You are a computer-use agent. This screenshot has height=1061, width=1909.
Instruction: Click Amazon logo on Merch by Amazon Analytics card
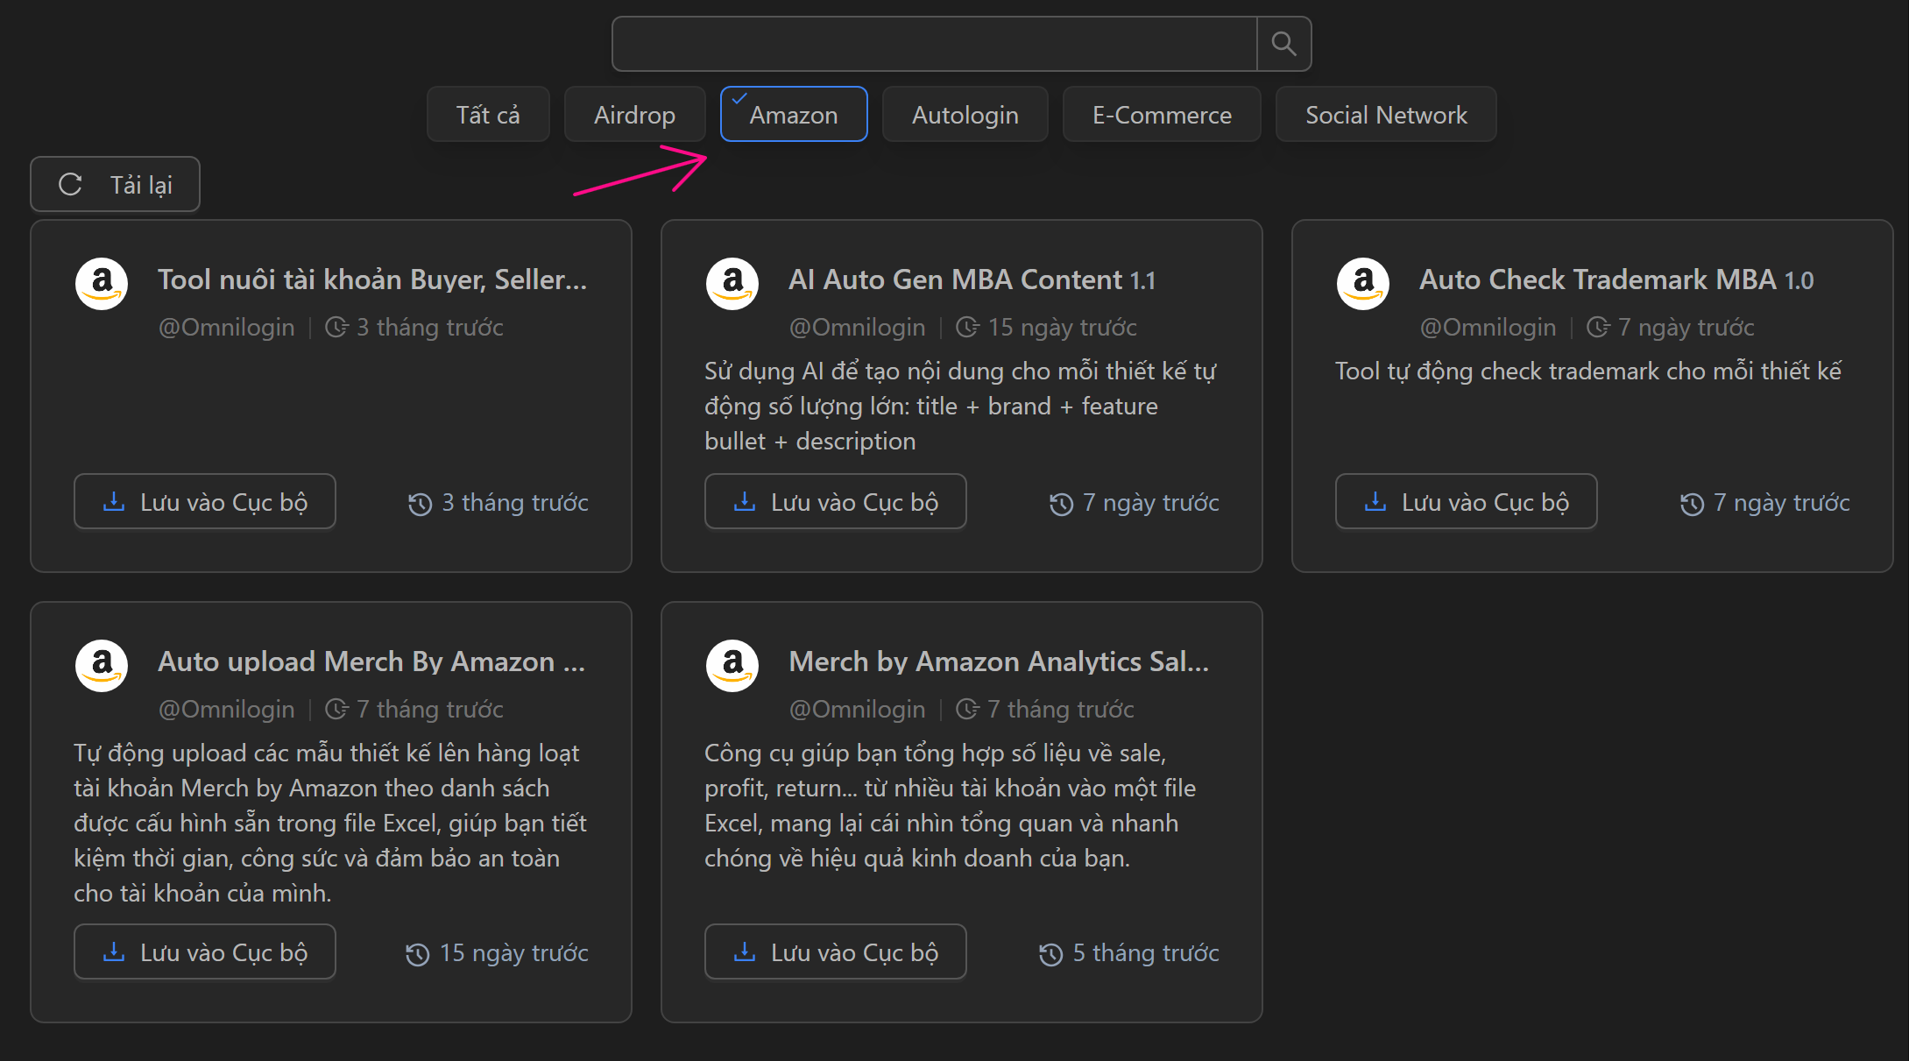click(732, 665)
